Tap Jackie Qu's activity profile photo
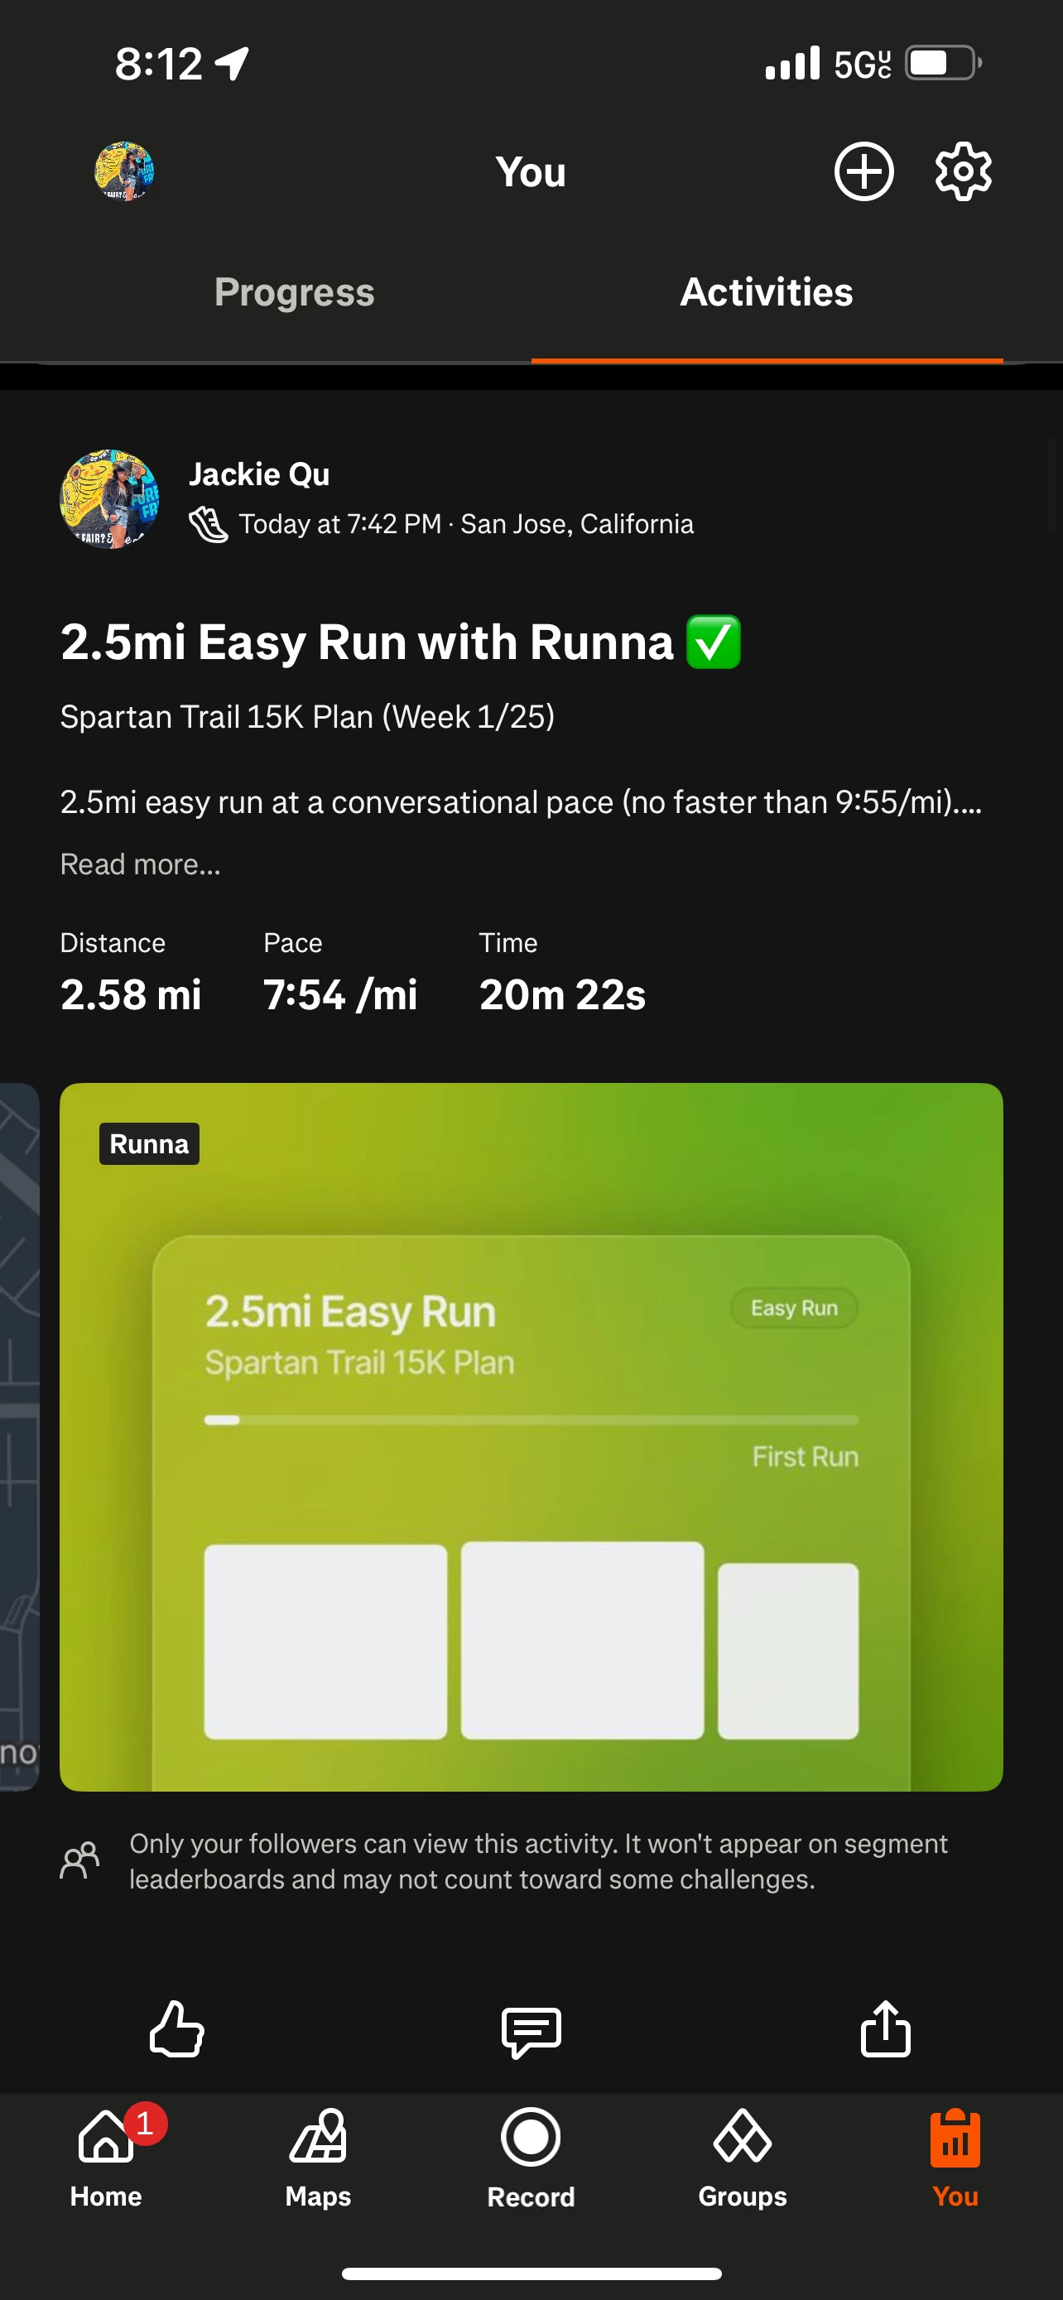This screenshot has width=1063, height=2300. [x=109, y=498]
